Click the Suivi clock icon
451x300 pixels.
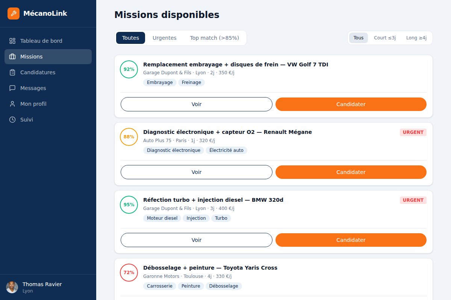pos(12,120)
